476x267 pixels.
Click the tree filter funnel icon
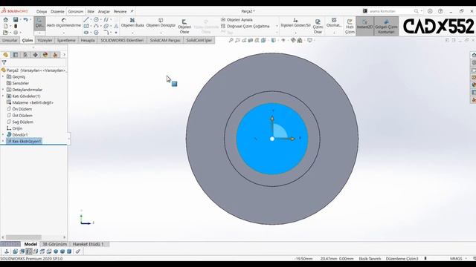click(4, 62)
